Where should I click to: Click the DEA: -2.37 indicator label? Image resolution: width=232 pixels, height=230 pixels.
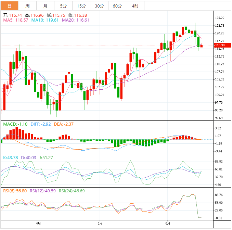[64, 124]
